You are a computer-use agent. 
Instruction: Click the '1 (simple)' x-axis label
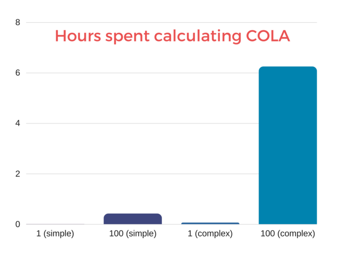[55, 234]
